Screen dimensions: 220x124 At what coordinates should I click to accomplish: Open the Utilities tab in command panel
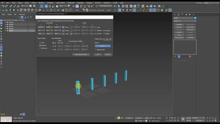(x=193, y=14)
